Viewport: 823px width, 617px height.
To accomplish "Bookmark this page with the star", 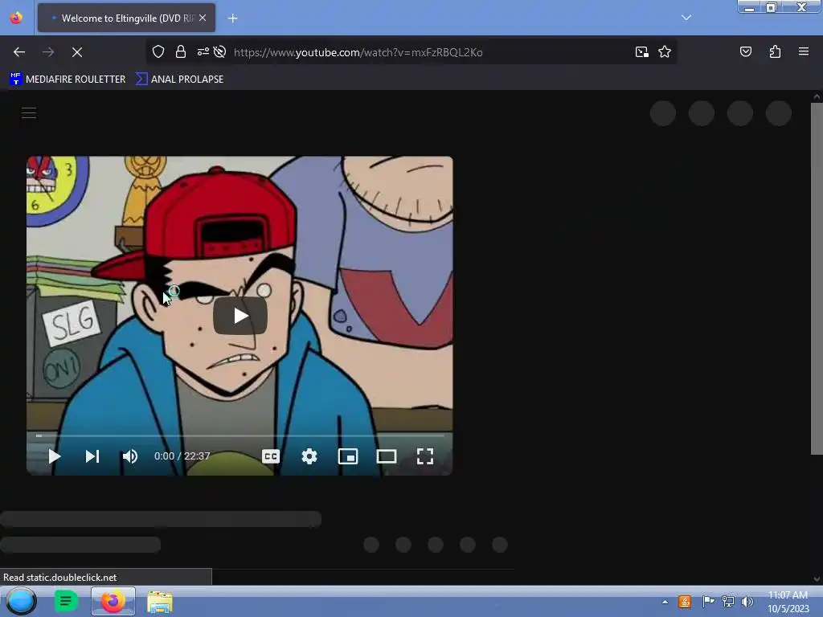I will (x=665, y=51).
